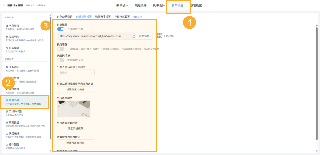Switch to the 权限设置 tab

(x=196, y=6)
